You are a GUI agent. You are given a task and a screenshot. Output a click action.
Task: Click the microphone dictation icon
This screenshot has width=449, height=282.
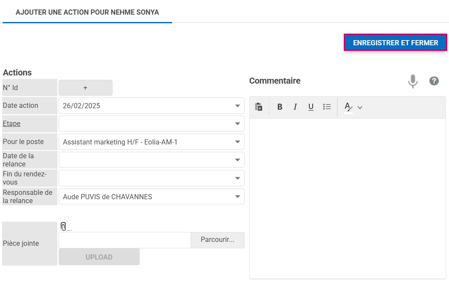413,81
